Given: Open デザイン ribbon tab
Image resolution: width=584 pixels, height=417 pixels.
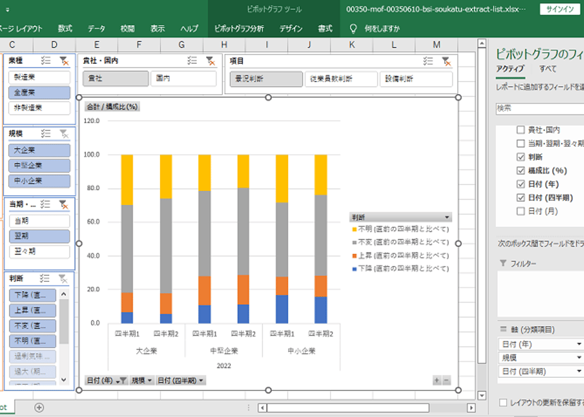Looking at the screenshot, I should 291,28.
